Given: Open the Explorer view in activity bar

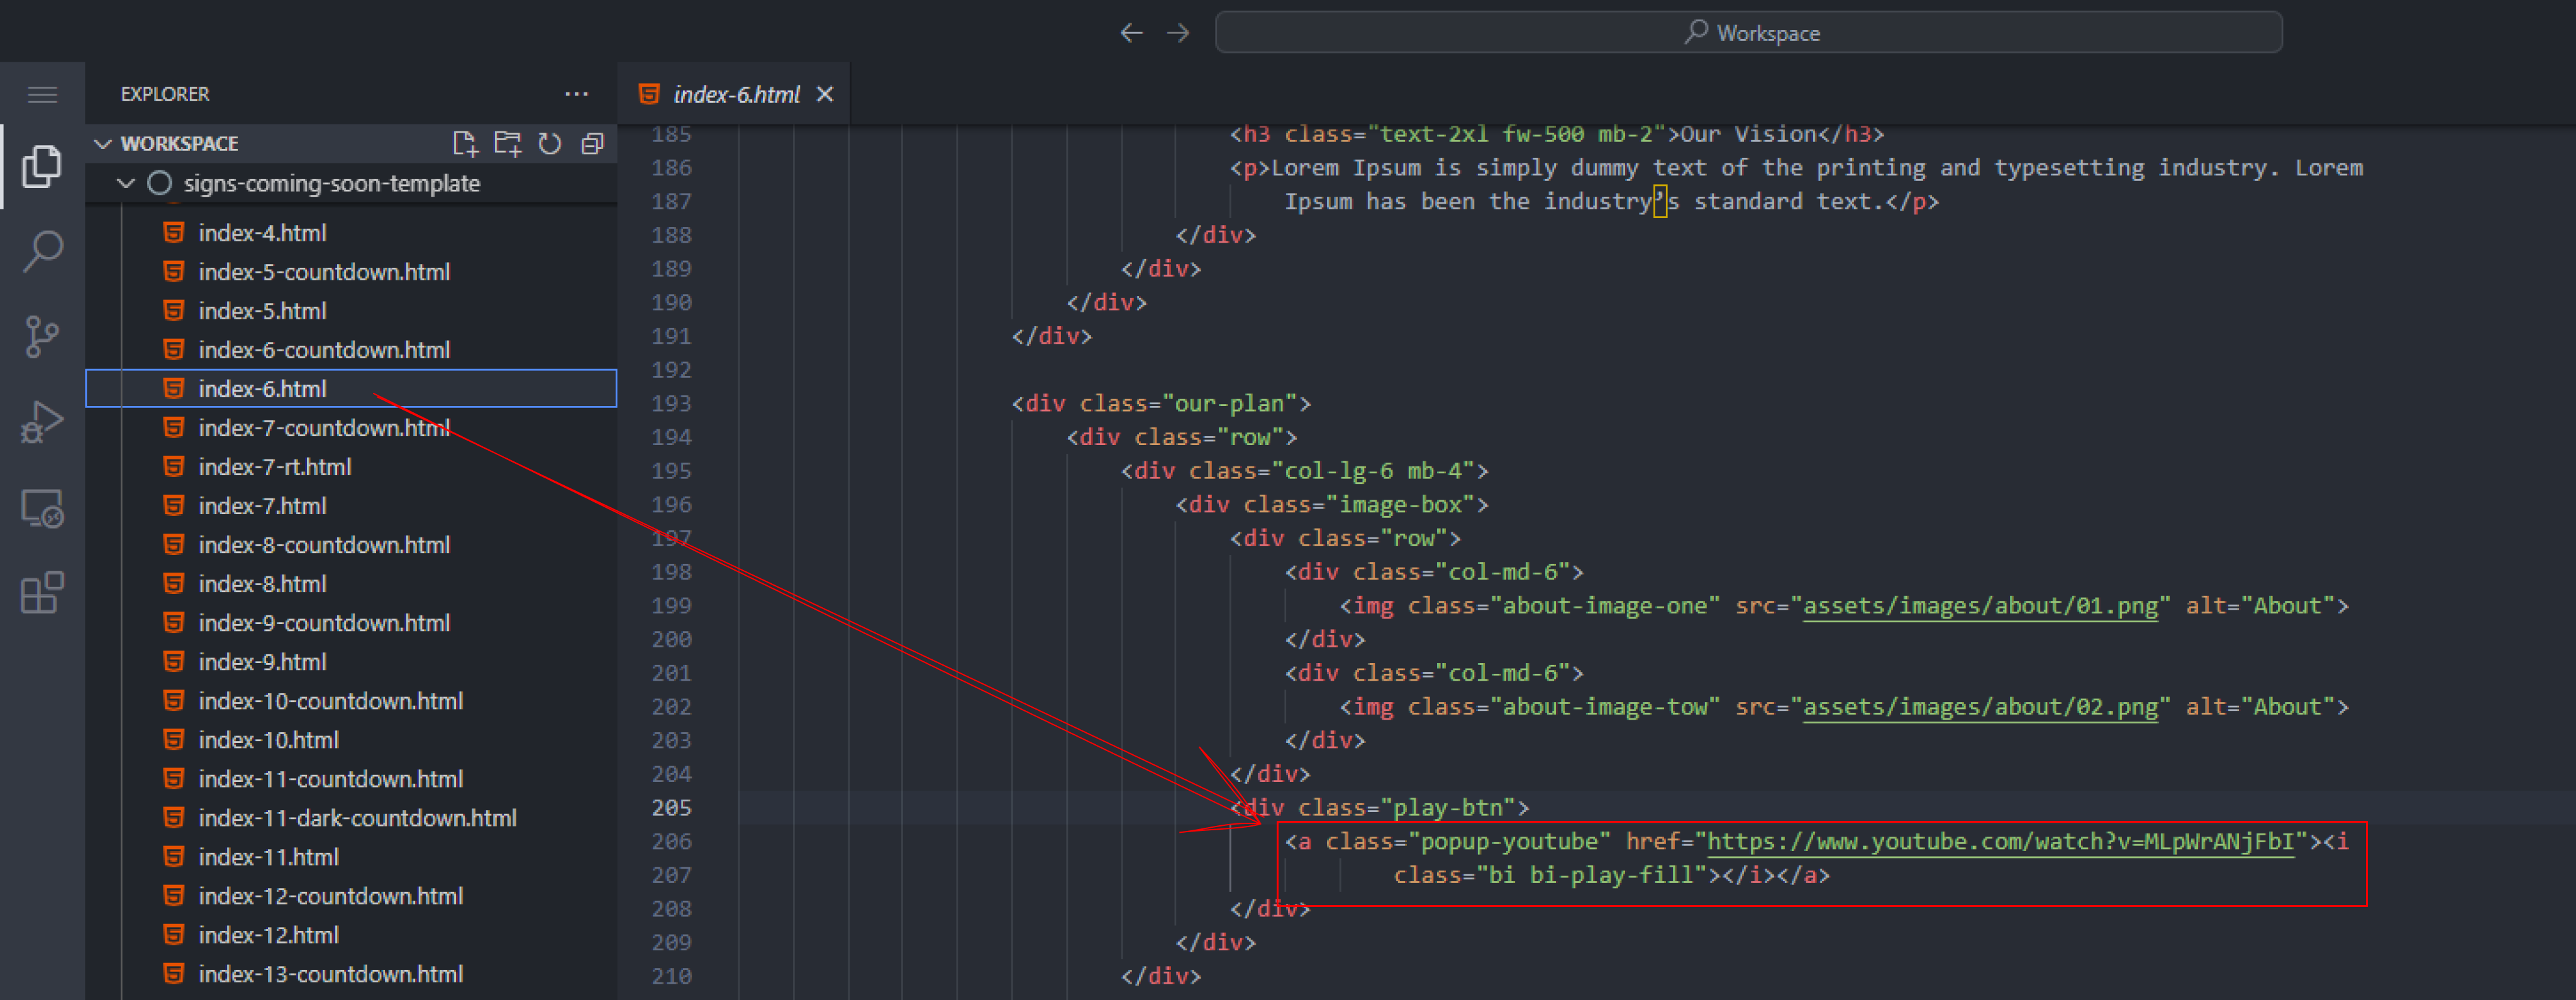Looking at the screenshot, I should (42, 166).
